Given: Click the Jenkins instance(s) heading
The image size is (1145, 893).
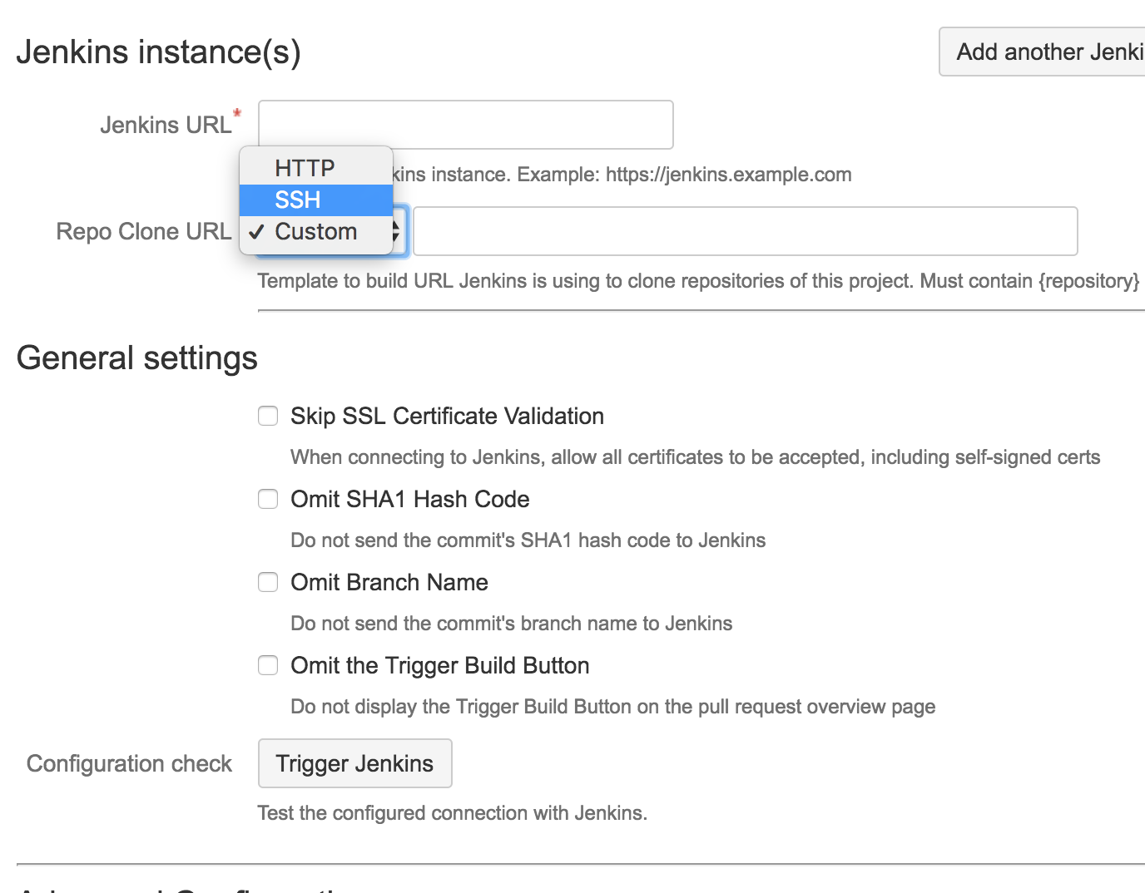Looking at the screenshot, I should coord(158,52).
